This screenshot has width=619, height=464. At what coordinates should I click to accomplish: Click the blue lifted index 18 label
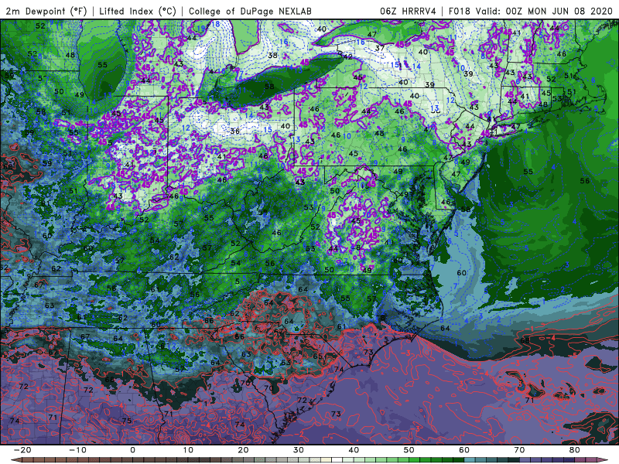[216, 24]
